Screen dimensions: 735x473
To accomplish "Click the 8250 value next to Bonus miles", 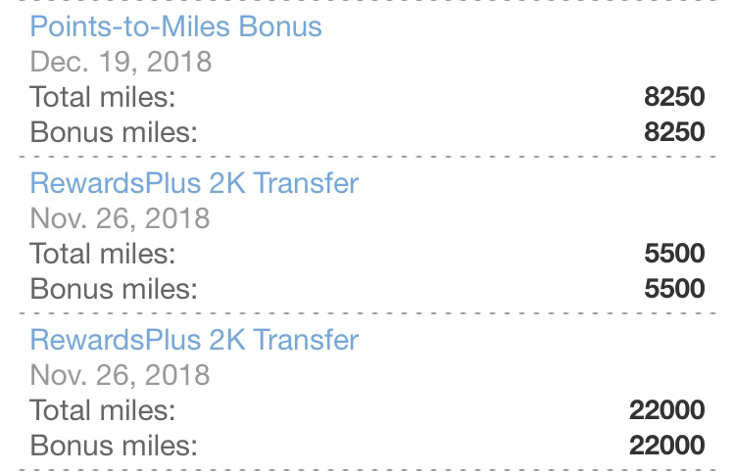I will coord(674,132).
